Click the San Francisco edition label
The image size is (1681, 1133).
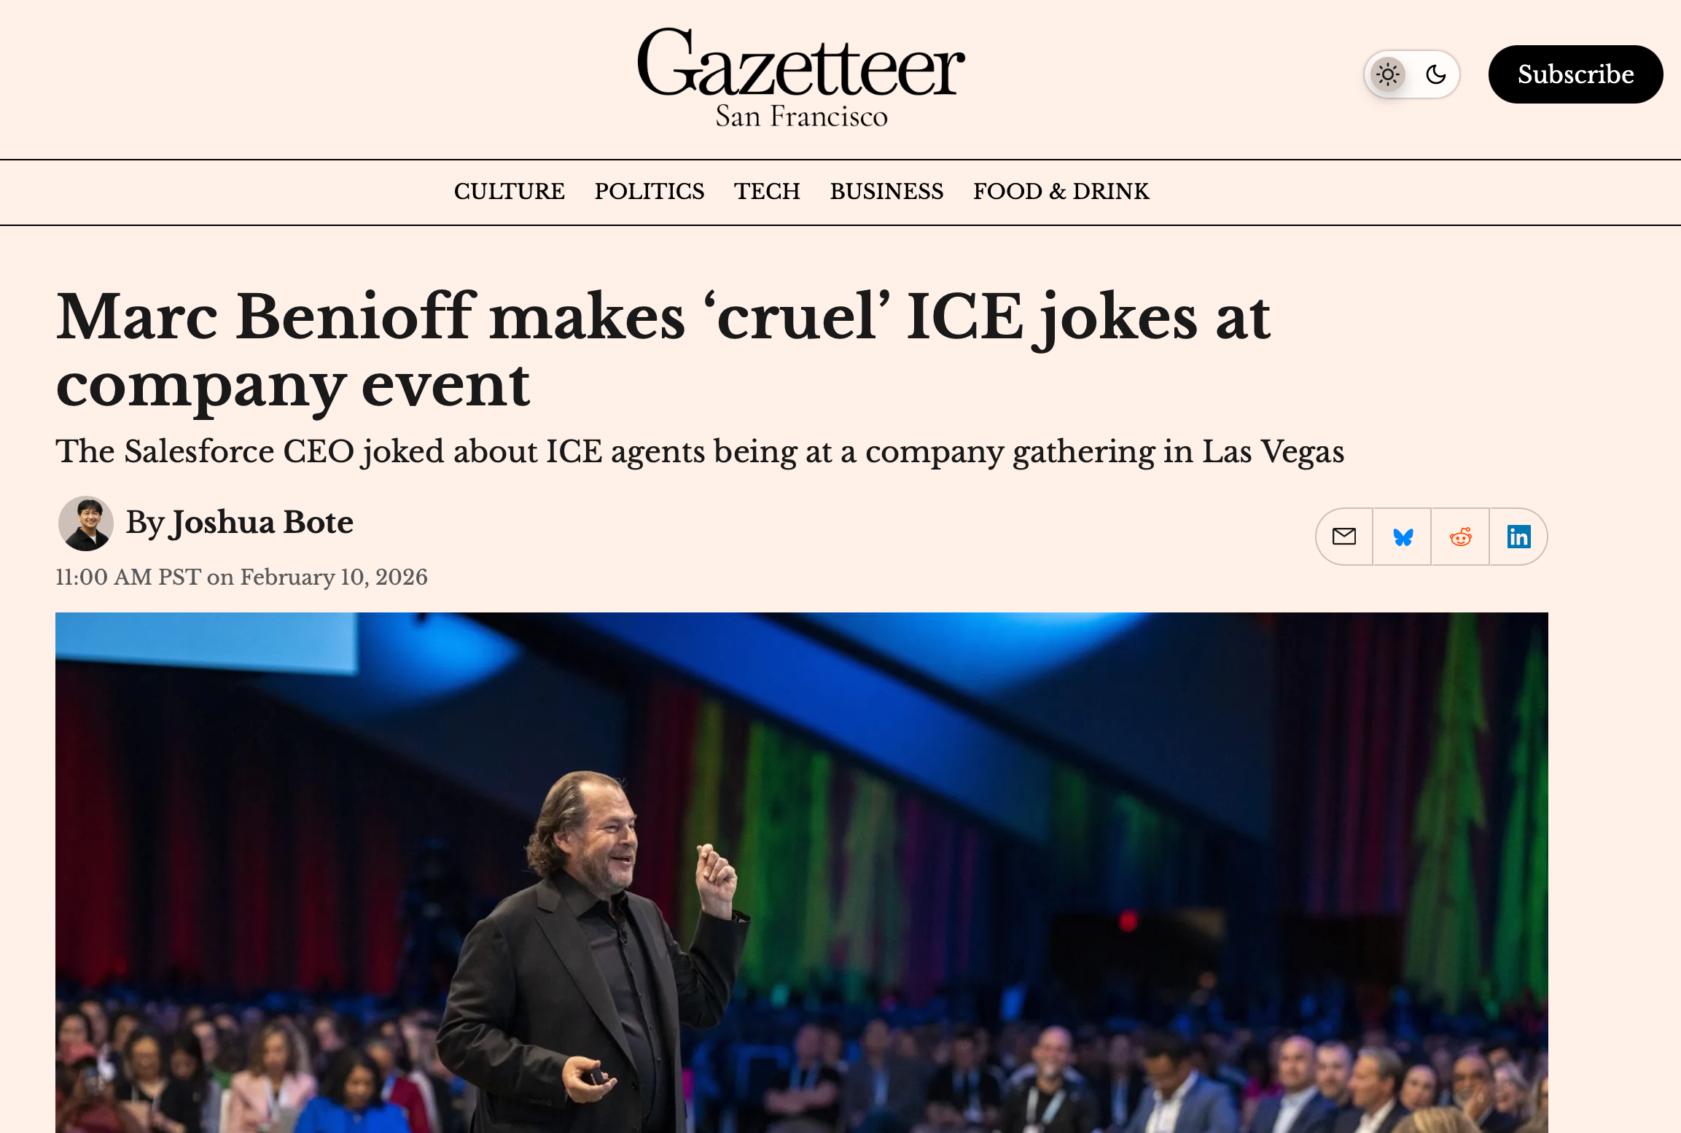[x=801, y=117]
